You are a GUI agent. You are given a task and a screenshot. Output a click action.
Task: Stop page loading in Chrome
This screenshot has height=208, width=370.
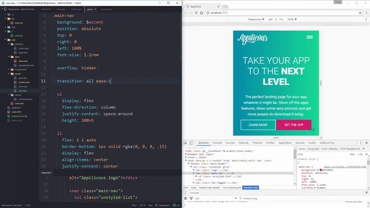coord(196,13)
